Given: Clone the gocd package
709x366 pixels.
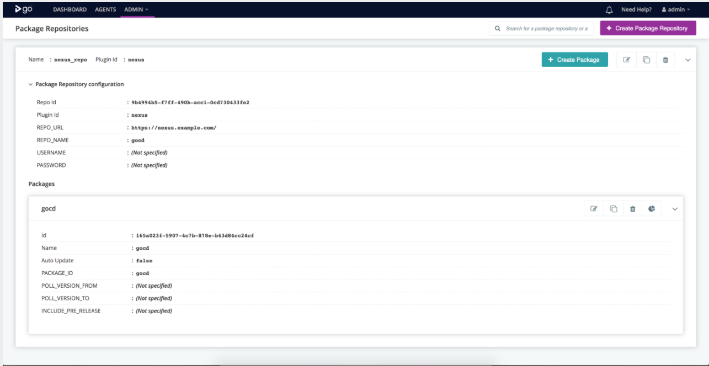Looking at the screenshot, I should 614,209.
